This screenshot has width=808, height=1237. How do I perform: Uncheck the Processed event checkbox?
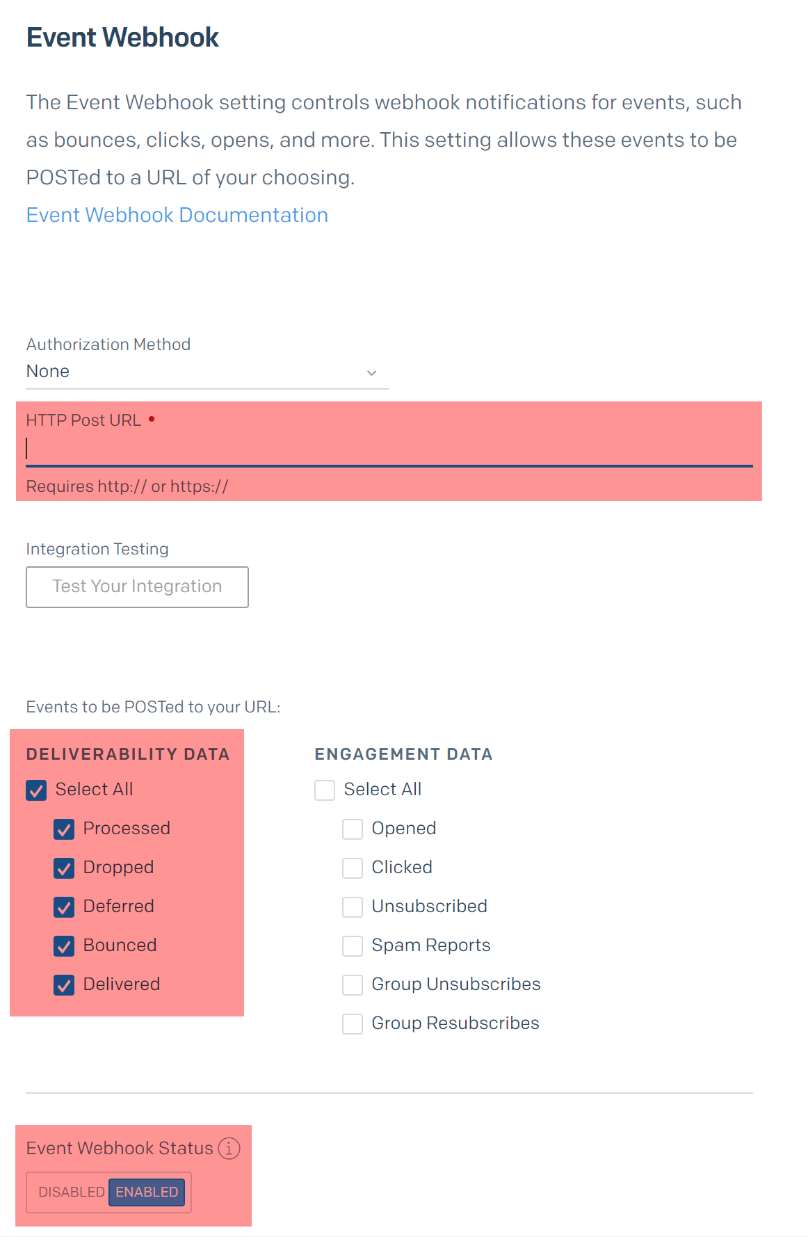pos(64,829)
